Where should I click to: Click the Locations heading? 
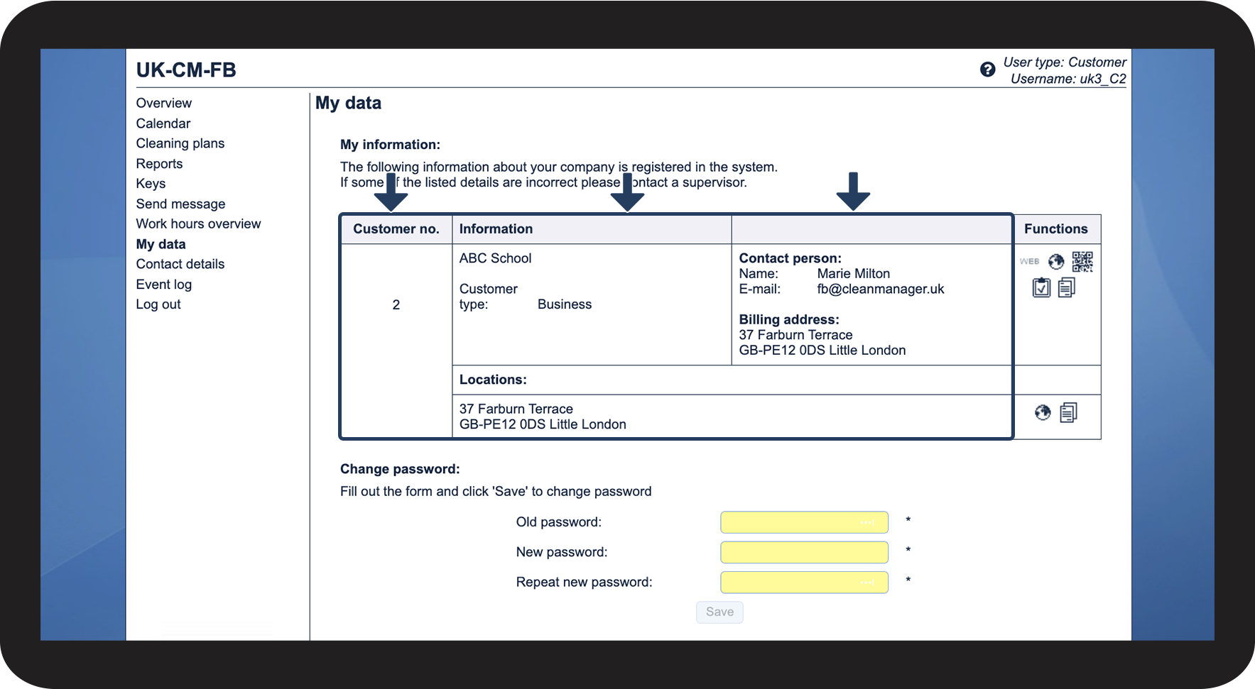493,380
